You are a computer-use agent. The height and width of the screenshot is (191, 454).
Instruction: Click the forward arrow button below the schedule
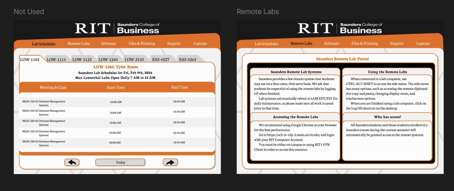(x=170, y=162)
